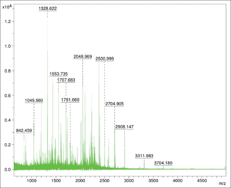
Task: Select the 3000 x-axis tick label
Action: pos(129,181)
